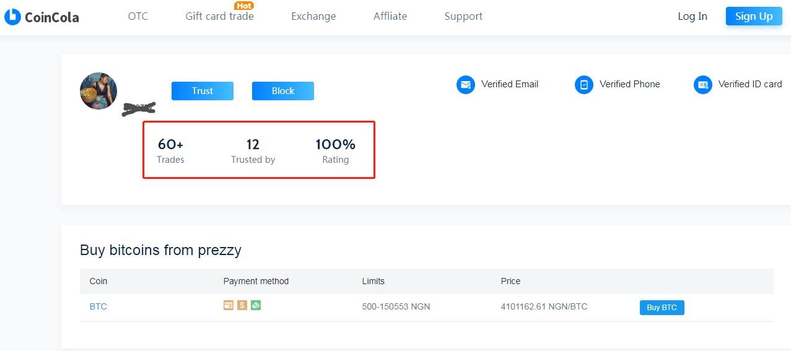The width and height of the screenshot is (791, 351).
Task: Click the Verified ID card label
Action: [x=750, y=84]
